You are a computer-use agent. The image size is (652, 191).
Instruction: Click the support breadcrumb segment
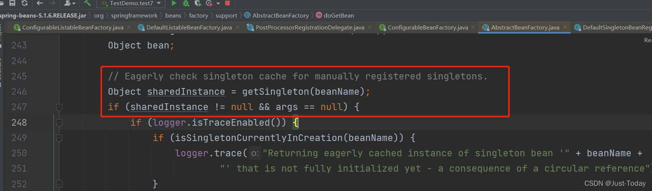tap(226, 15)
